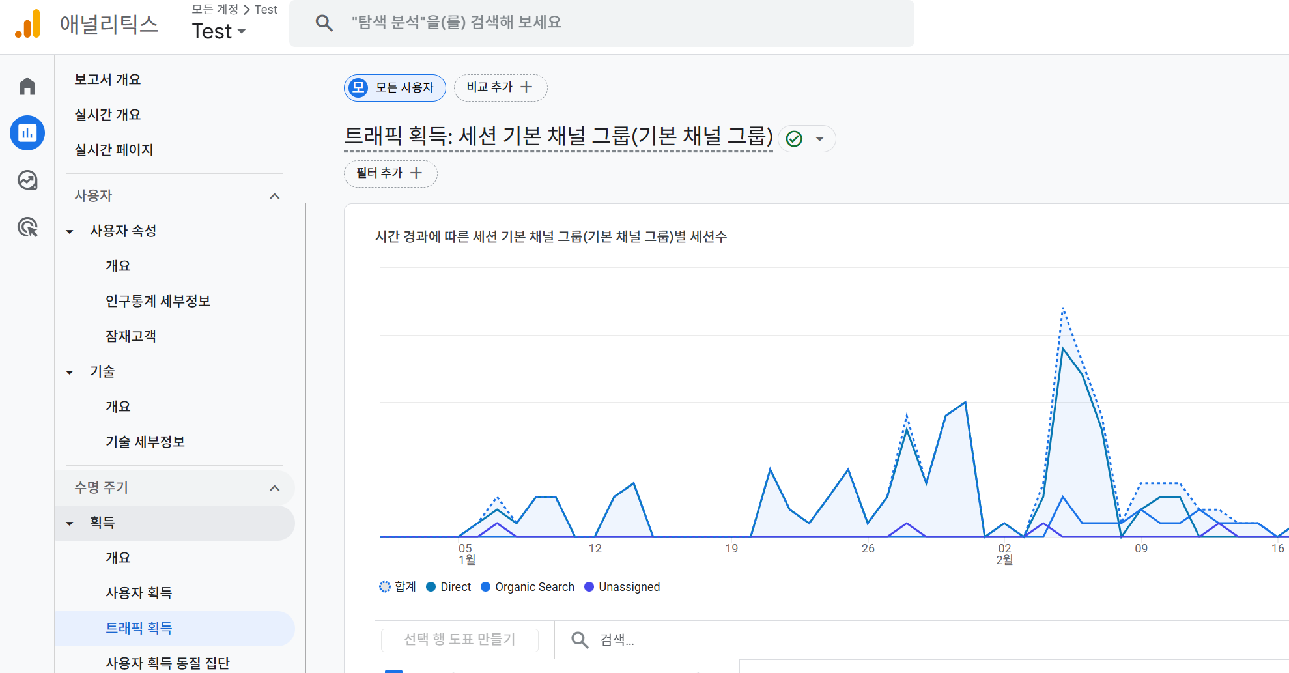
Task: Click the table search magnifier icon
Action: tap(580, 640)
